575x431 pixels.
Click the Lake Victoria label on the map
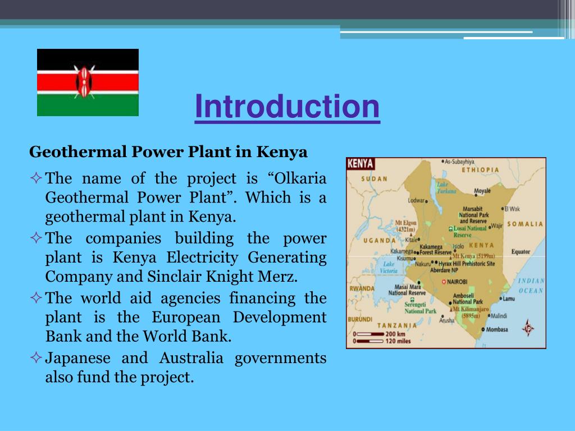[389, 267]
